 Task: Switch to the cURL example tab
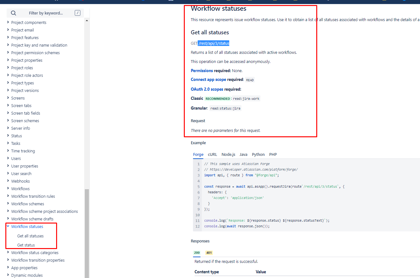(x=213, y=154)
